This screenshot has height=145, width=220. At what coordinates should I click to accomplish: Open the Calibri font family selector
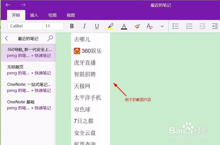tap(25, 26)
